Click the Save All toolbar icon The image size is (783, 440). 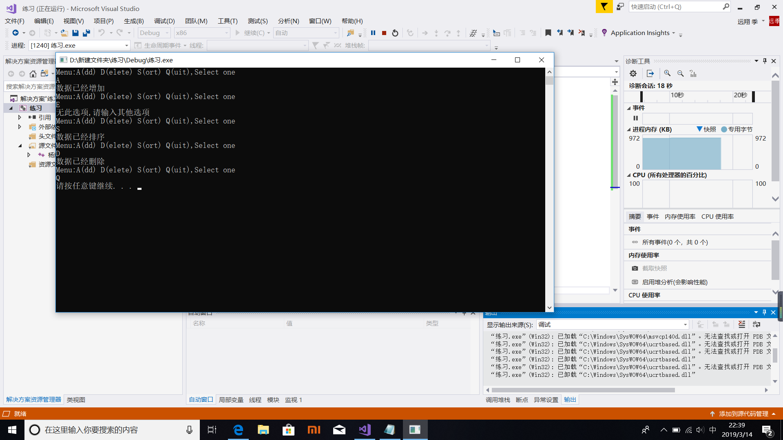[86, 33]
